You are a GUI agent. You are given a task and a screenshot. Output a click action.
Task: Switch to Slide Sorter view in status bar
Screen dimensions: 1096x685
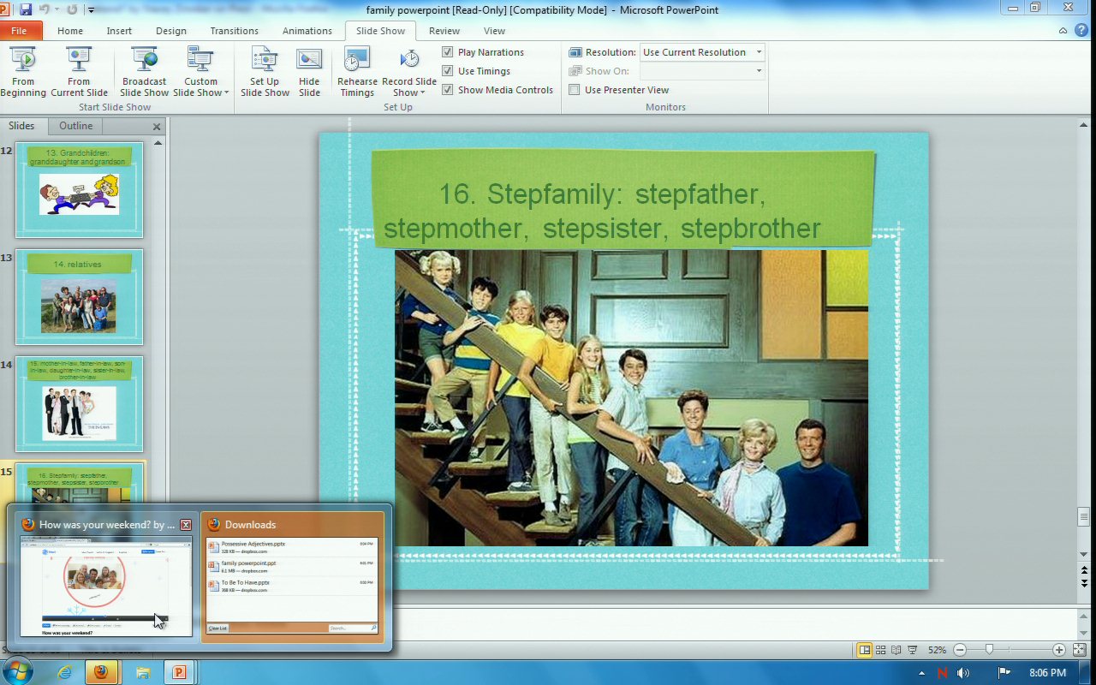[881, 650]
